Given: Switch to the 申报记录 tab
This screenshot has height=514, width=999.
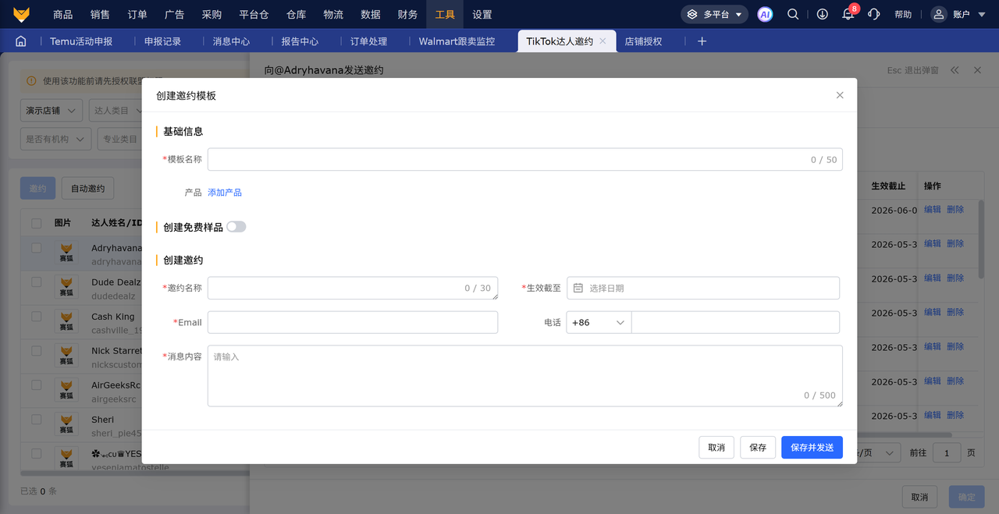Looking at the screenshot, I should click(x=162, y=41).
